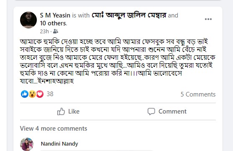The width and height of the screenshot is (233, 151).
Task: Open the 5 Comments count link
Action: [x=198, y=94]
